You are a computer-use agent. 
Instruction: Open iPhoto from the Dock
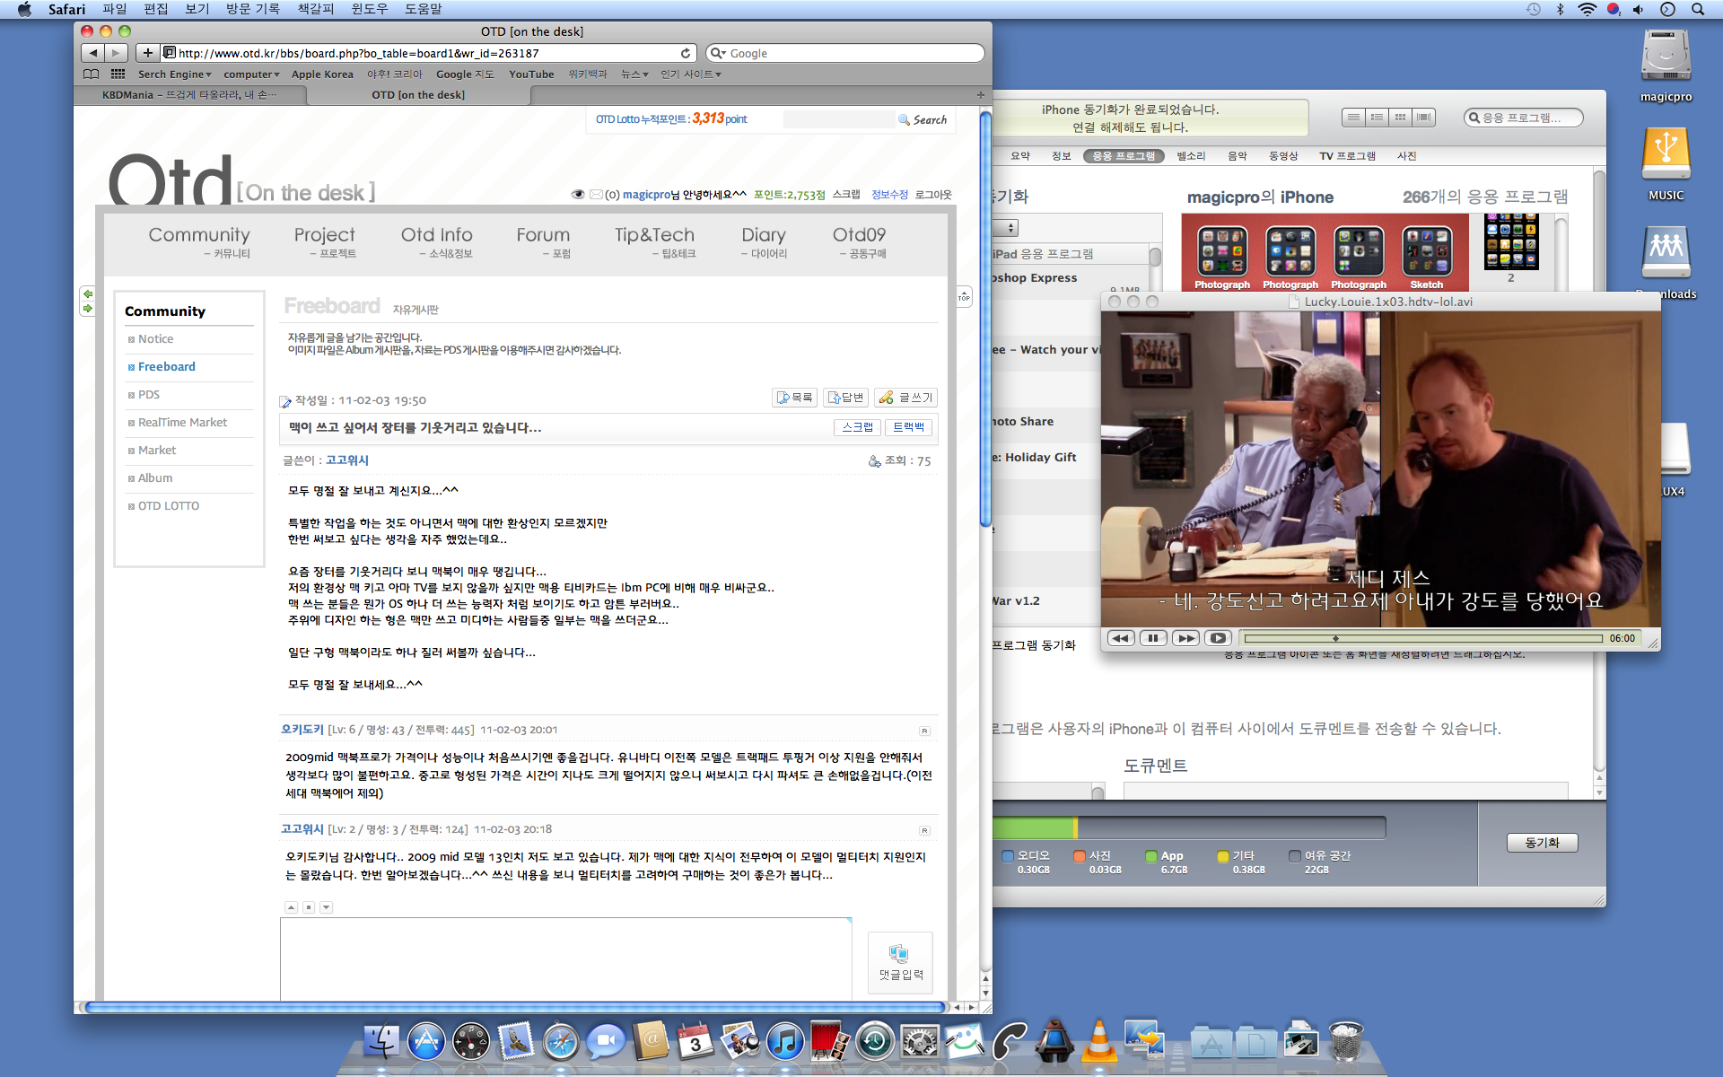pos(740,1041)
